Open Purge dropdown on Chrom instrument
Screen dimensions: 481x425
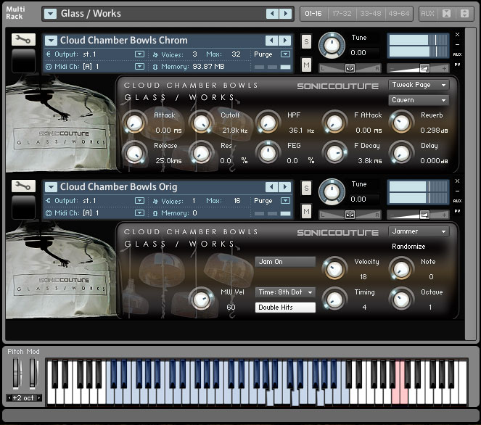285,54
